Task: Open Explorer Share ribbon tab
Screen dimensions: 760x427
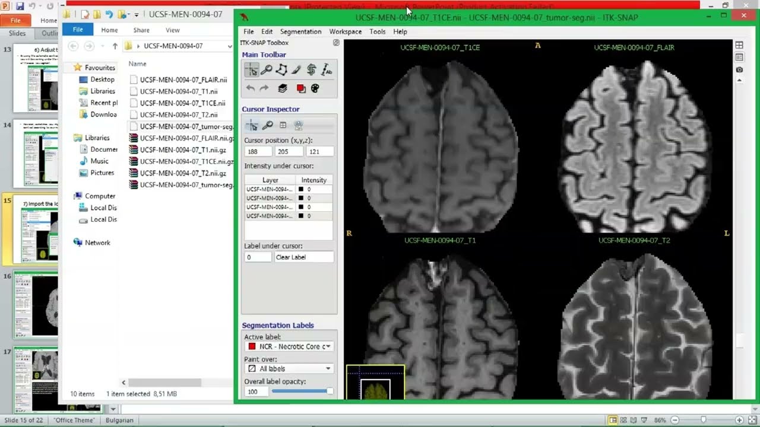Action: tap(141, 30)
